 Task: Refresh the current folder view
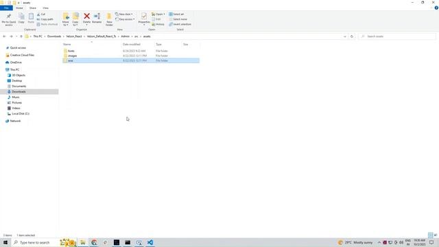pyautogui.click(x=352, y=36)
